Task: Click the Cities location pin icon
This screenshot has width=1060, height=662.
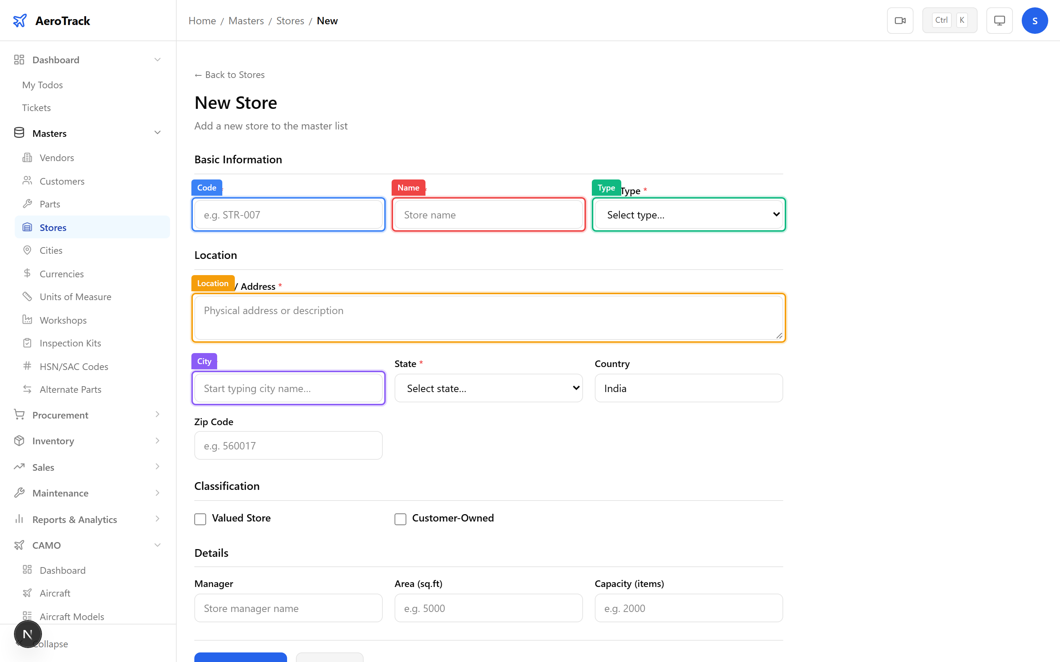Action: [x=27, y=250]
